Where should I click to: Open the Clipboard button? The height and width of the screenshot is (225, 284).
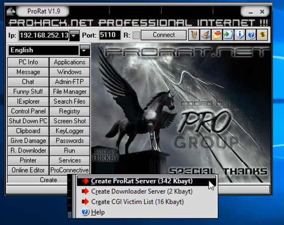[28, 131]
